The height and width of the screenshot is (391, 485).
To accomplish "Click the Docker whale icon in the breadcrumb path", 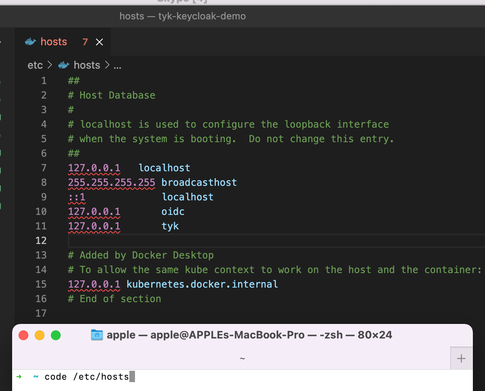I will coord(64,65).
